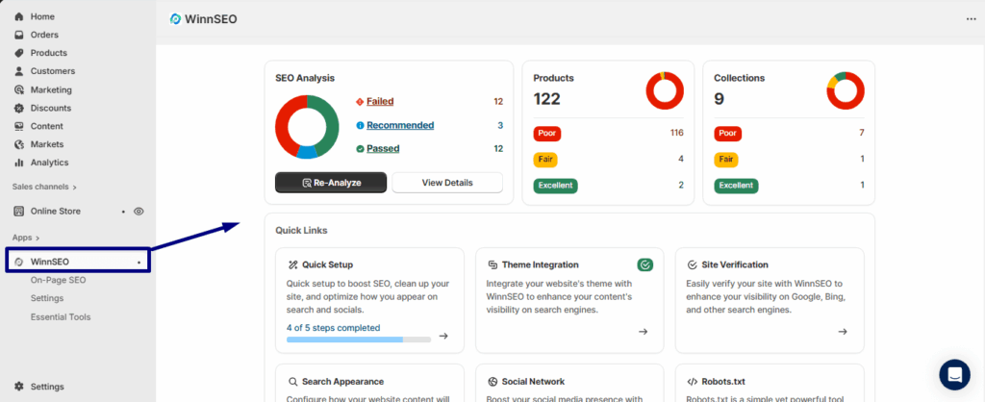
Task: Open the chat support bubble
Action: pos(955,375)
